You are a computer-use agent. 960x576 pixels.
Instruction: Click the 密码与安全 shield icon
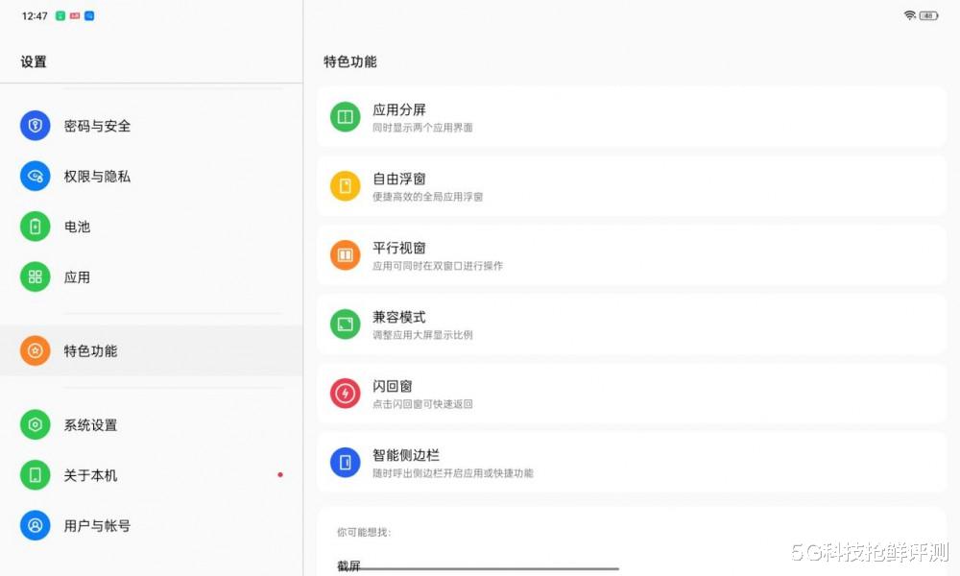[35, 126]
